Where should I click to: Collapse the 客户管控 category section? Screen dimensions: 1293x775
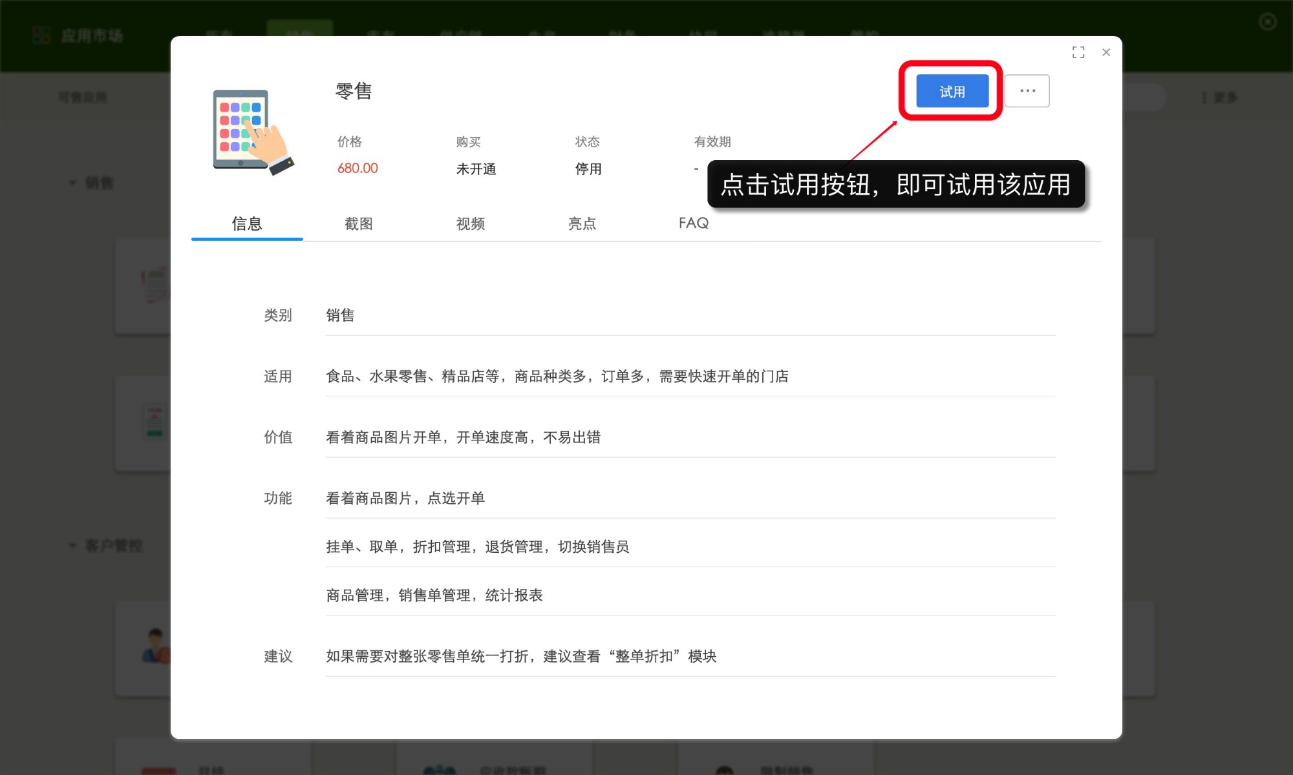[72, 546]
